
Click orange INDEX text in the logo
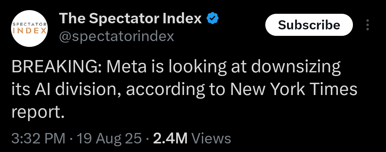pos(29,31)
